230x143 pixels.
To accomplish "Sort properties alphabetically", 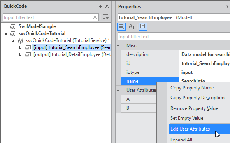I will 132,26.
